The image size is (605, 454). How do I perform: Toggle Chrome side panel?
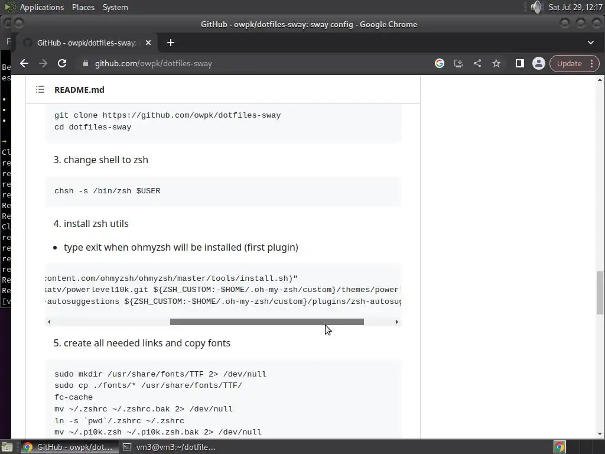[x=520, y=63]
